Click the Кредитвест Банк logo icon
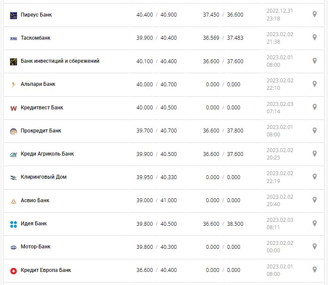328x285 pixels. (13, 108)
